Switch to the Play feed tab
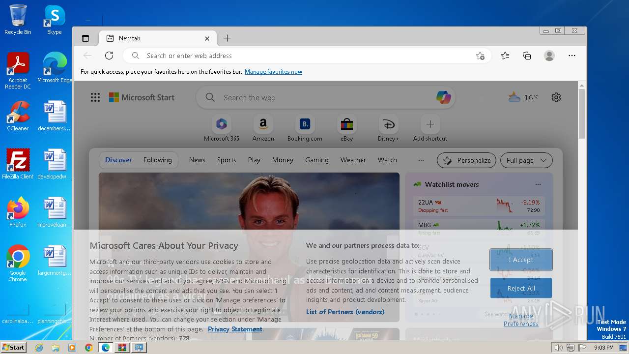The width and height of the screenshot is (629, 354). click(x=254, y=160)
